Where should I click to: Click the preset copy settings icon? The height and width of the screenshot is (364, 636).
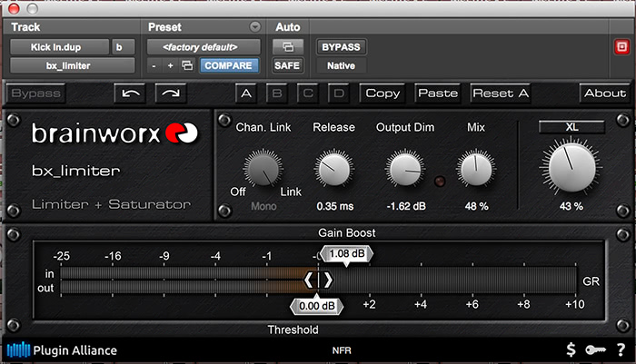coord(187,65)
